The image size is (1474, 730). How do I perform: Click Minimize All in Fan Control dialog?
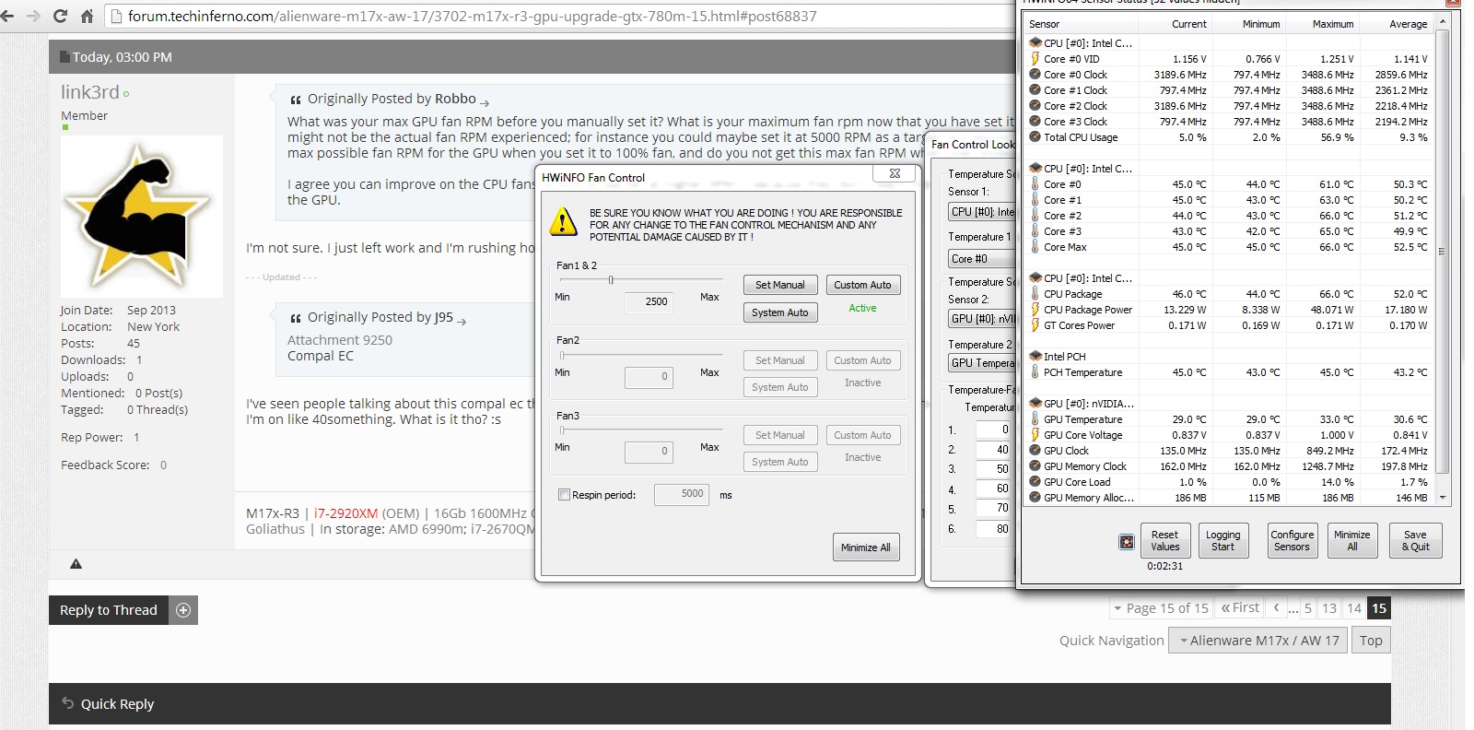coord(866,547)
